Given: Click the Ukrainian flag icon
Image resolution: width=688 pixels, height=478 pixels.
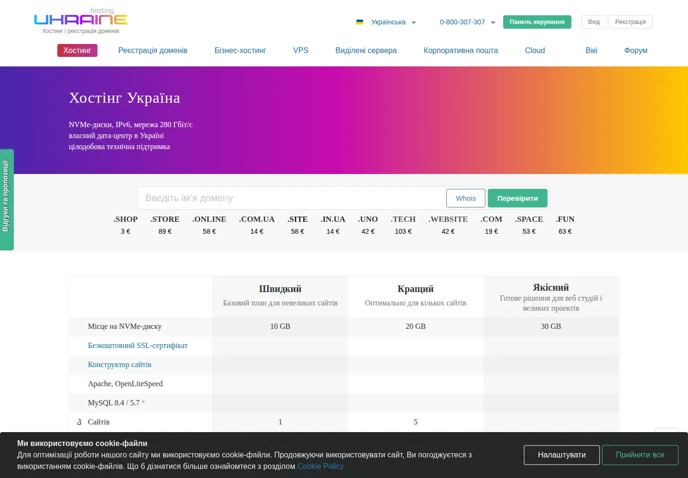Looking at the screenshot, I should (x=360, y=22).
